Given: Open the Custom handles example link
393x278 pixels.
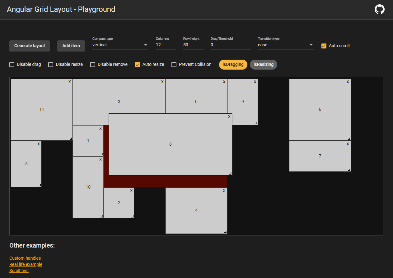Looking at the screenshot, I should coord(25,258).
